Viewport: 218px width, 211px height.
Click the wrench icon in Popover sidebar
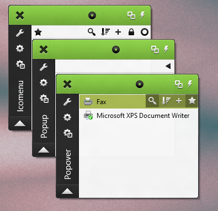pyautogui.click(x=67, y=102)
